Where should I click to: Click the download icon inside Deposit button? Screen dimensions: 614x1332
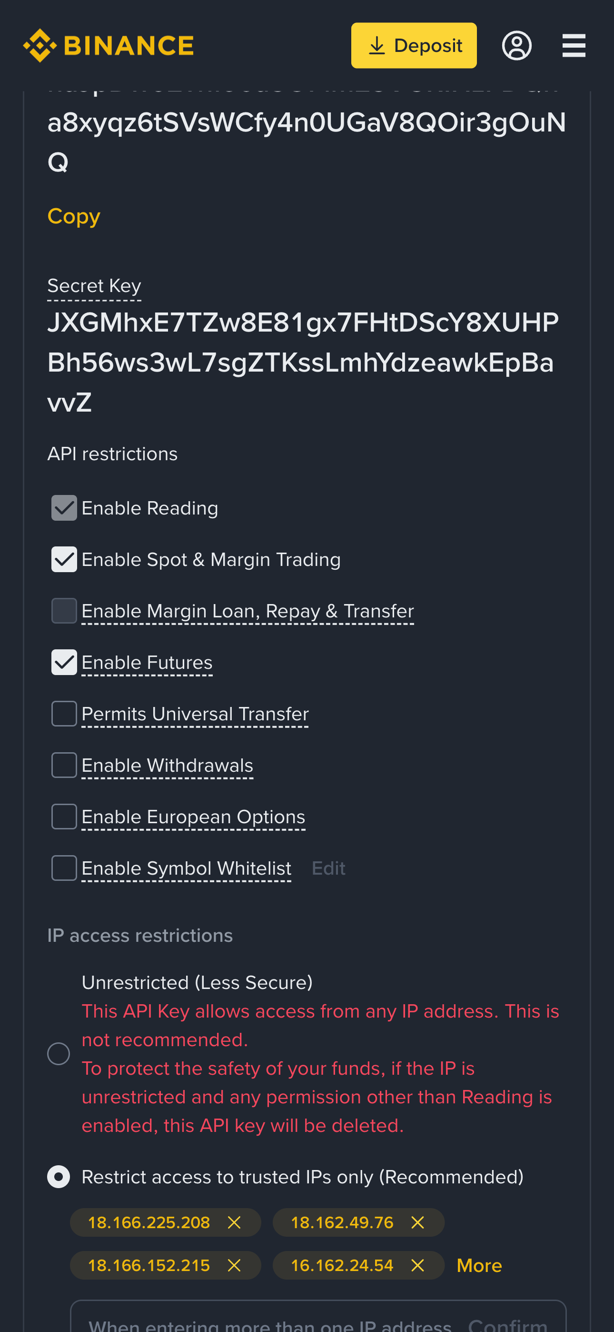point(378,45)
